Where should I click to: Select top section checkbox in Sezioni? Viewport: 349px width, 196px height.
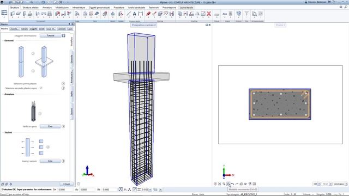click(41, 141)
